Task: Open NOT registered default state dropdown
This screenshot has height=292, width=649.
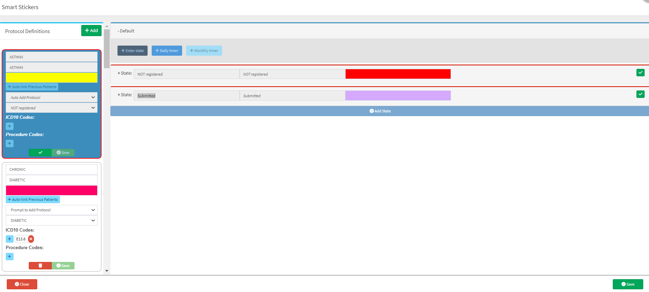Action: pos(51,108)
